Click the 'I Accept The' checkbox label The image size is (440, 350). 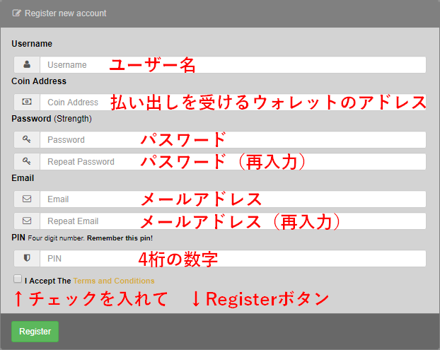[x=47, y=281]
